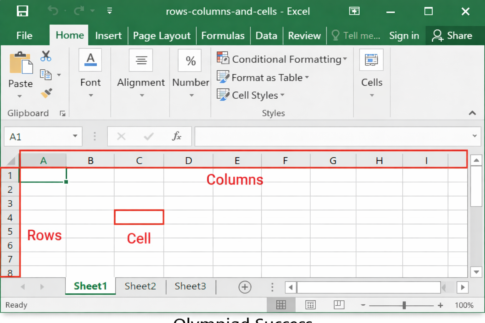Open Cell Styles gallery
This screenshot has height=323, width=485.
click(x=250, y=95)
